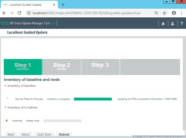
Task: Reload the Guided Update page
Action: coord(19,13)
